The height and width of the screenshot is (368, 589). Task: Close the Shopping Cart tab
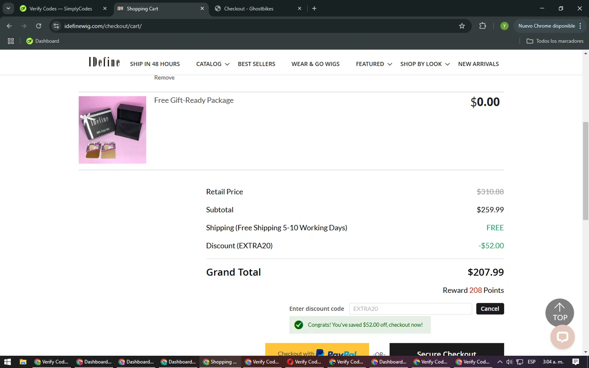click(202, 9)
